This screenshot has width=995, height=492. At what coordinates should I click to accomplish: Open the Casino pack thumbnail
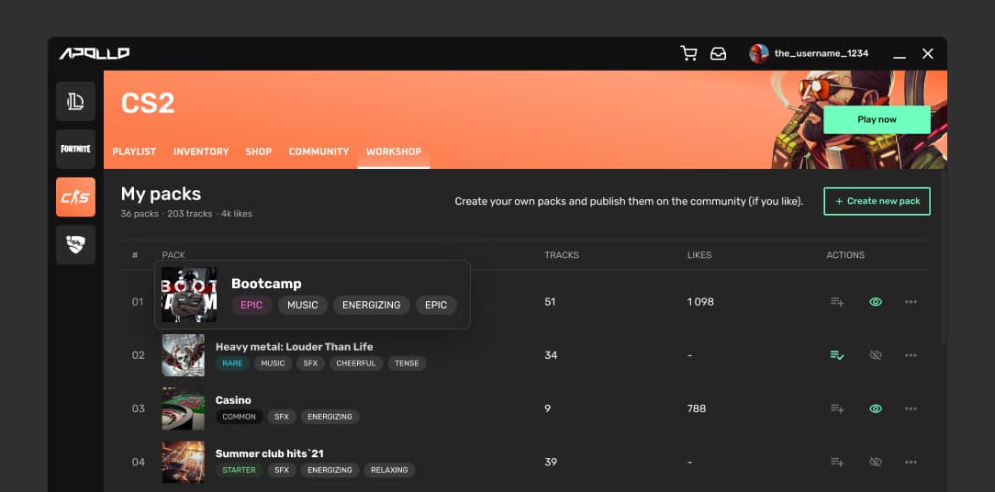pyautogui.click(x=184, y=408)
